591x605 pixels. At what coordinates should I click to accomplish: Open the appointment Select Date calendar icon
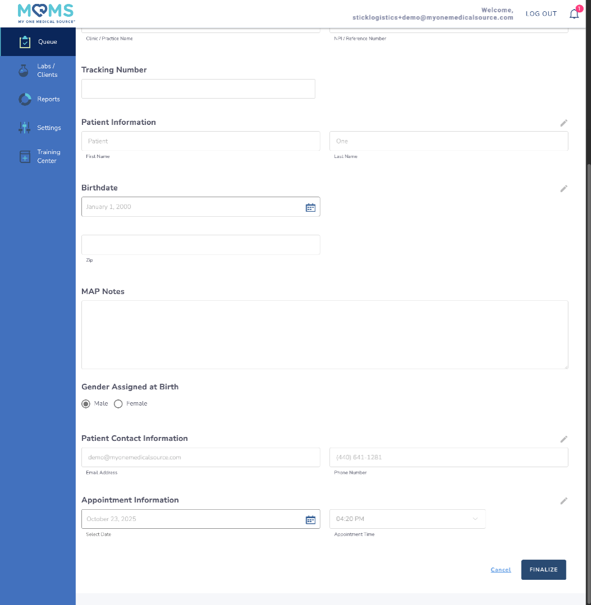311,519
